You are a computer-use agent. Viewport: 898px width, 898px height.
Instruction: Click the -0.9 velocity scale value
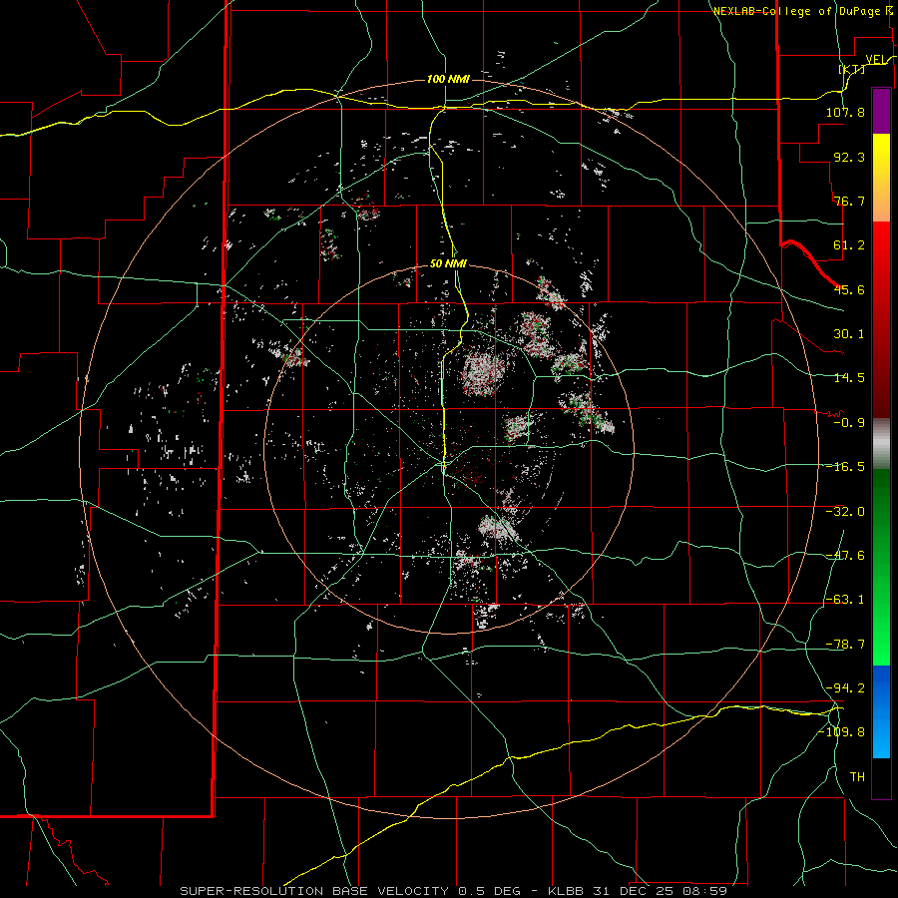[849, 423]
